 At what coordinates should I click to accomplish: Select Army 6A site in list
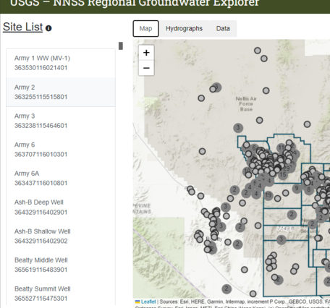pyautogui.click(x=61, y=179)
